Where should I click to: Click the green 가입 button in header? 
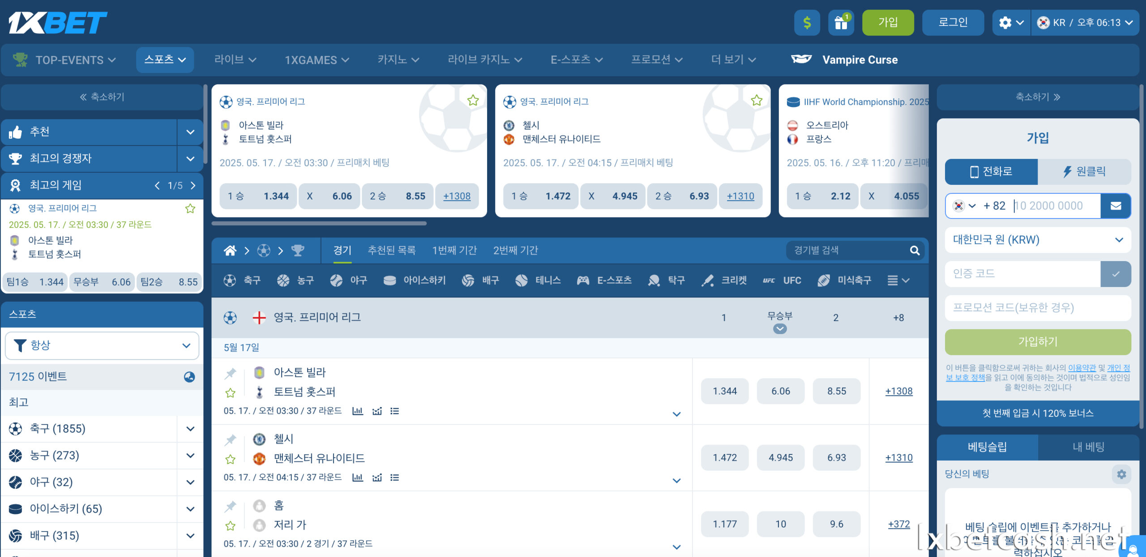click(888, 22)
